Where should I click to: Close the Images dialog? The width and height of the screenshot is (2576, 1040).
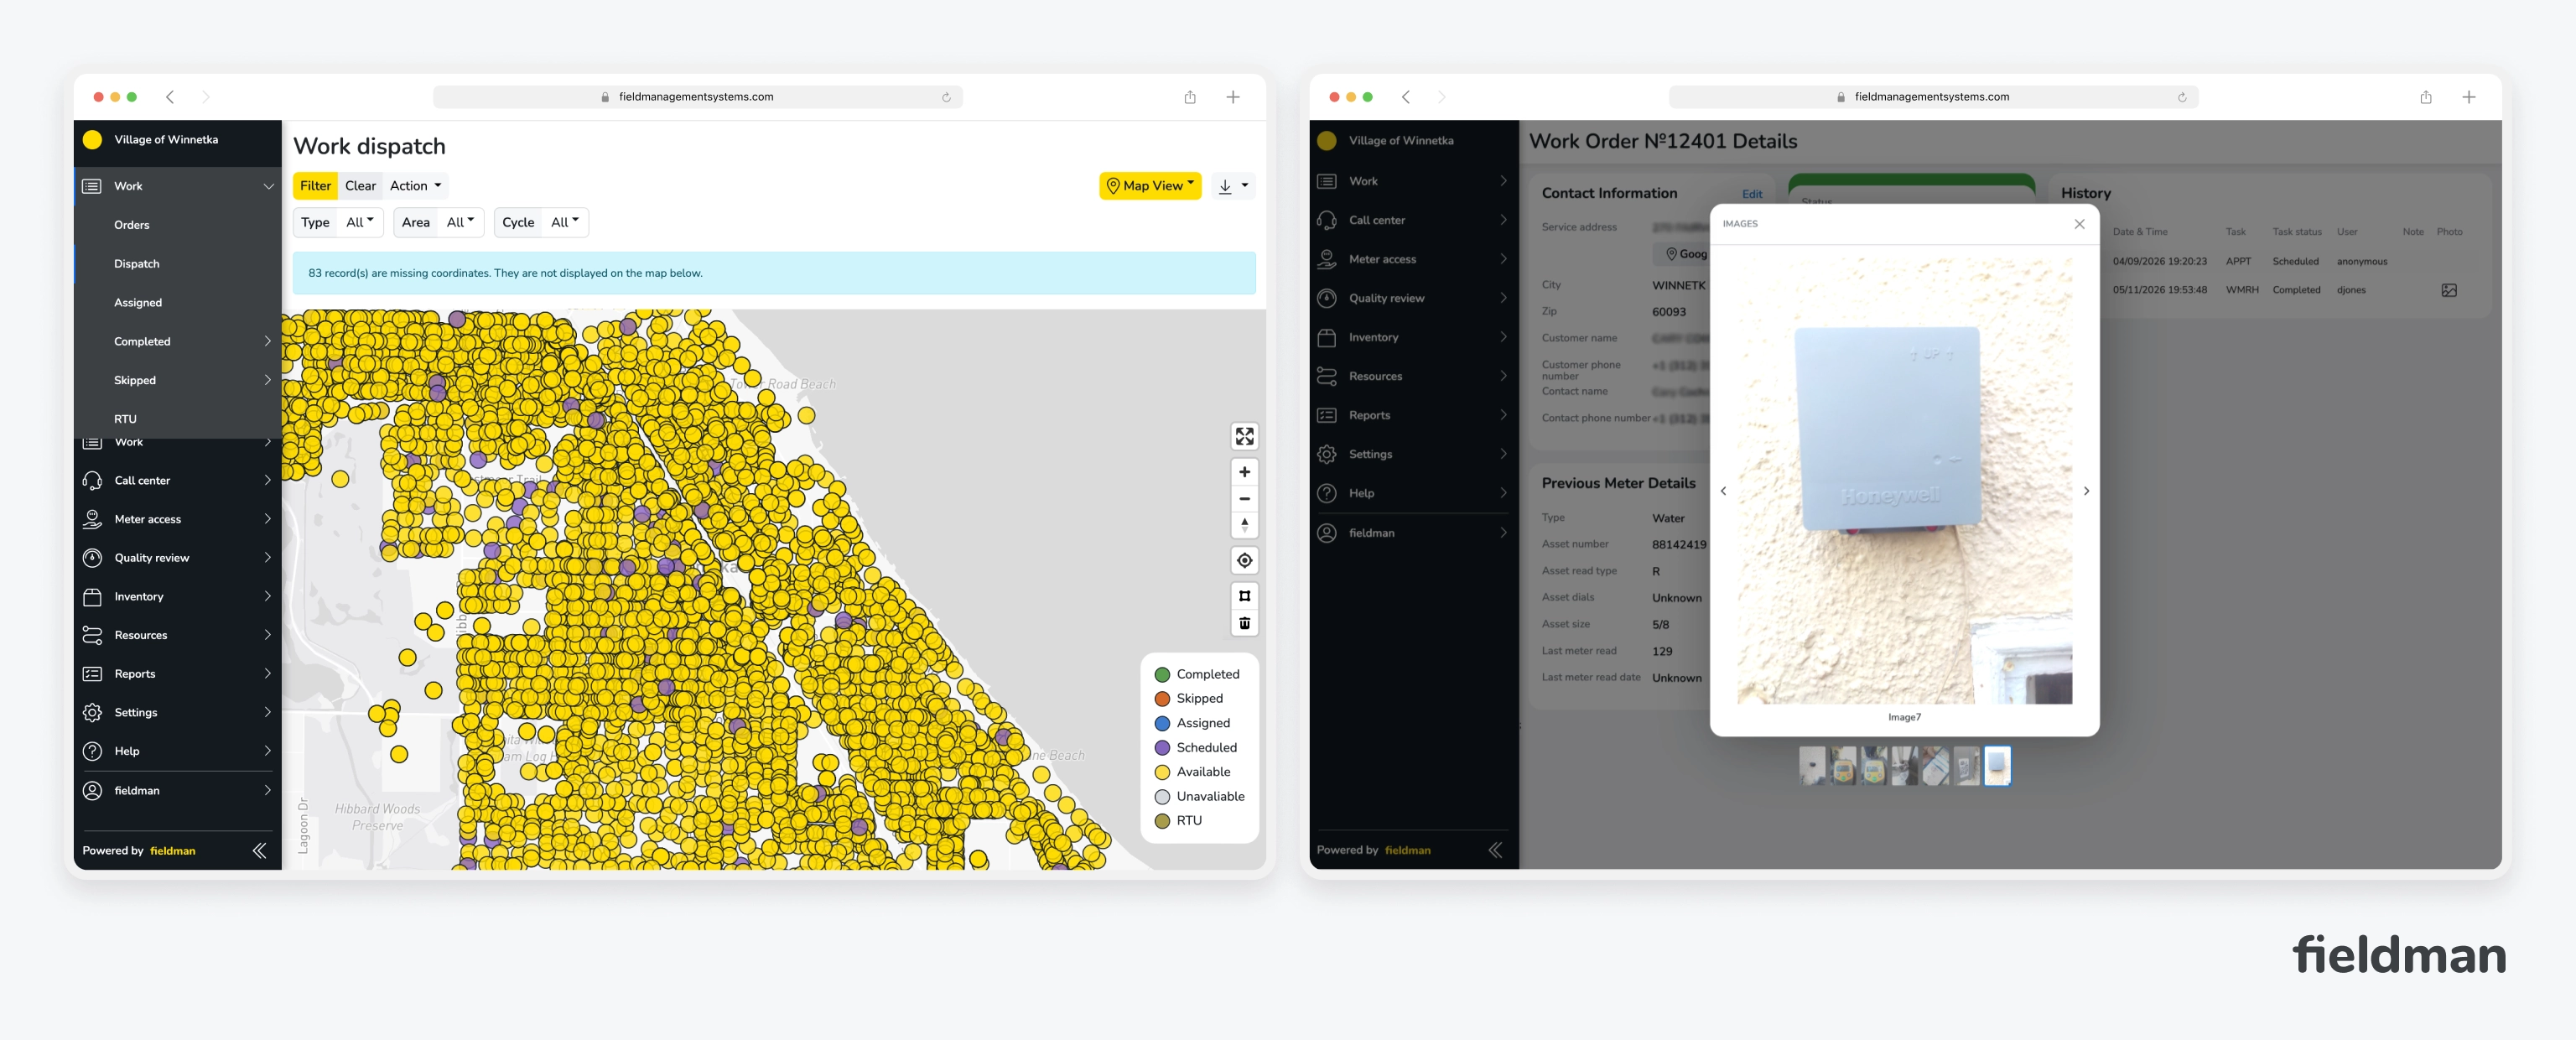pyautogui.click(x=2079, y=224)
